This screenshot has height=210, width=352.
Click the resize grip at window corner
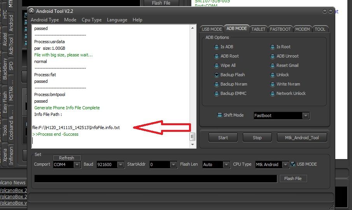coord(332,207)
